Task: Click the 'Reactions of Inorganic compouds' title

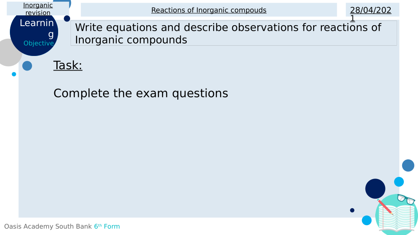Action: (x=209, y=10)
